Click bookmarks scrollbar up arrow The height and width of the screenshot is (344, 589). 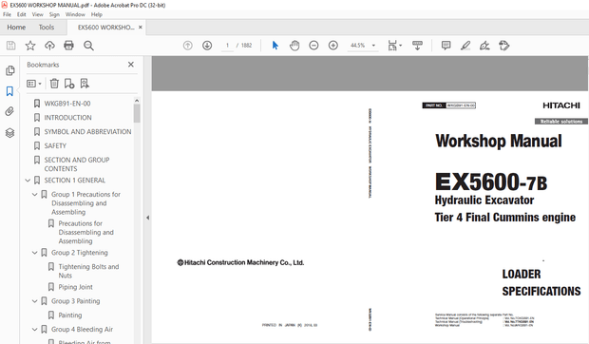click(137, 101)
